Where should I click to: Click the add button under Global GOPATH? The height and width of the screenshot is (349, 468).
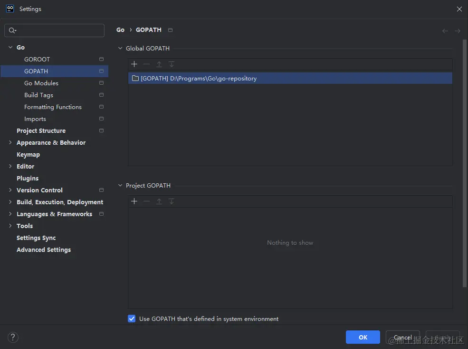[134, 64]
